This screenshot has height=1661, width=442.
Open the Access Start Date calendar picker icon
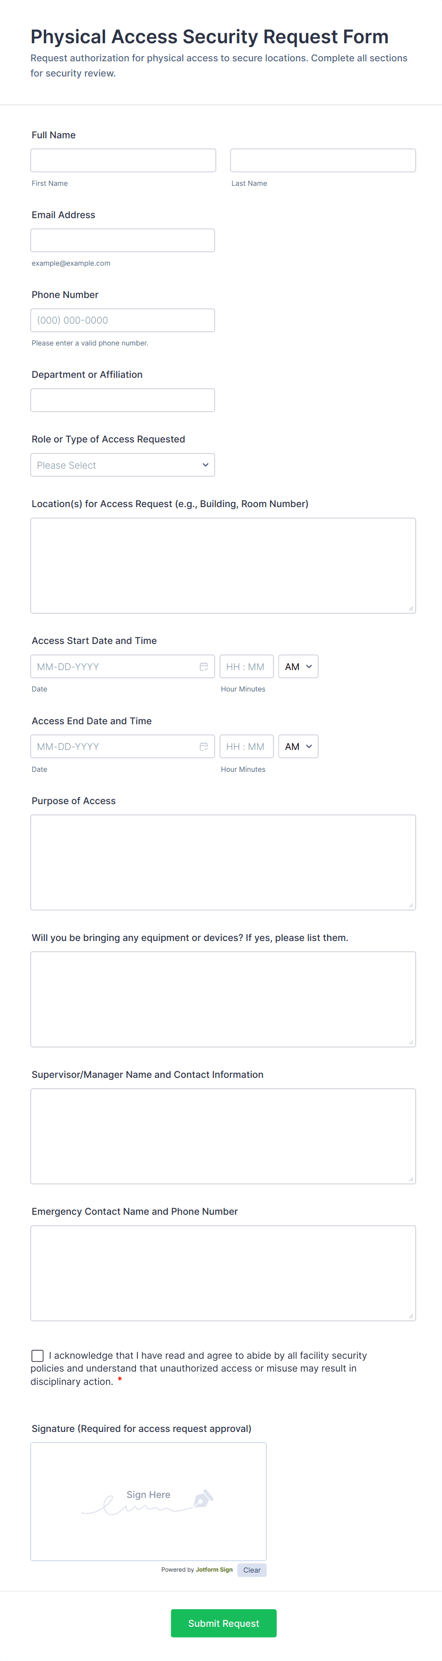coord(203,666)
